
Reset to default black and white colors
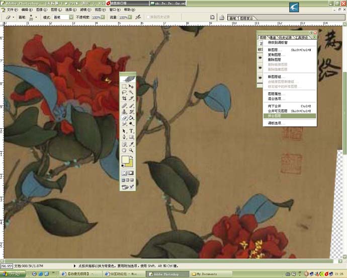pos(123,166)
